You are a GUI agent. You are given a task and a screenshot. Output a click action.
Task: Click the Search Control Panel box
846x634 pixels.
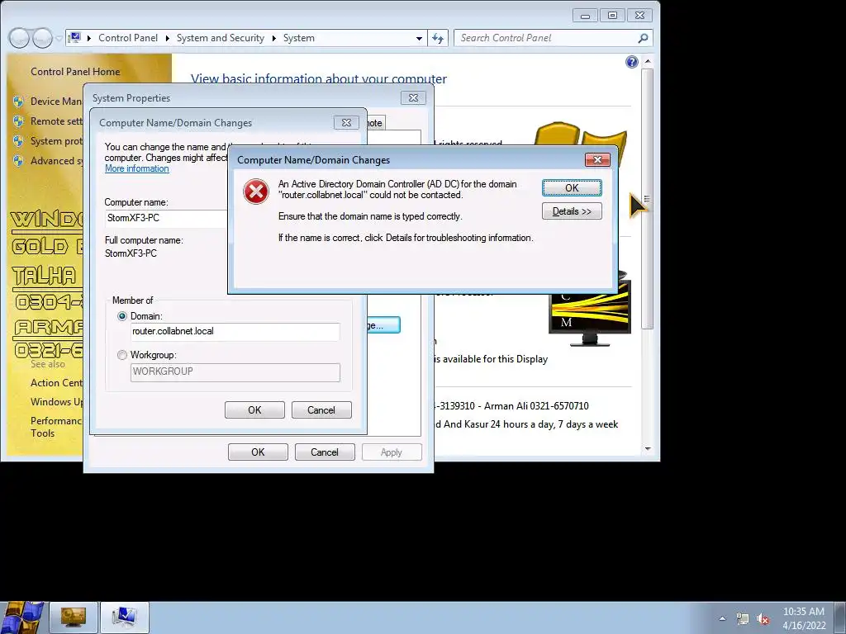[x=546, y=38]
